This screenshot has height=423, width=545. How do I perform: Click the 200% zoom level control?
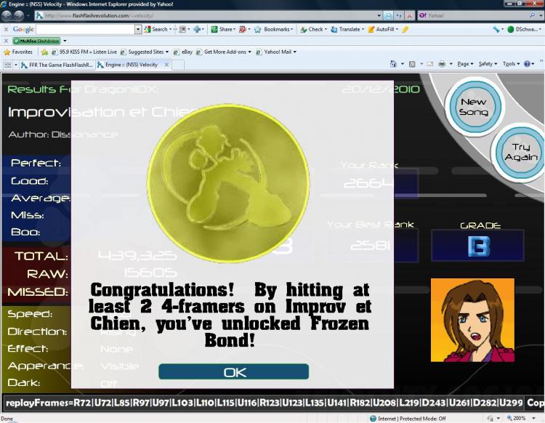520,419
